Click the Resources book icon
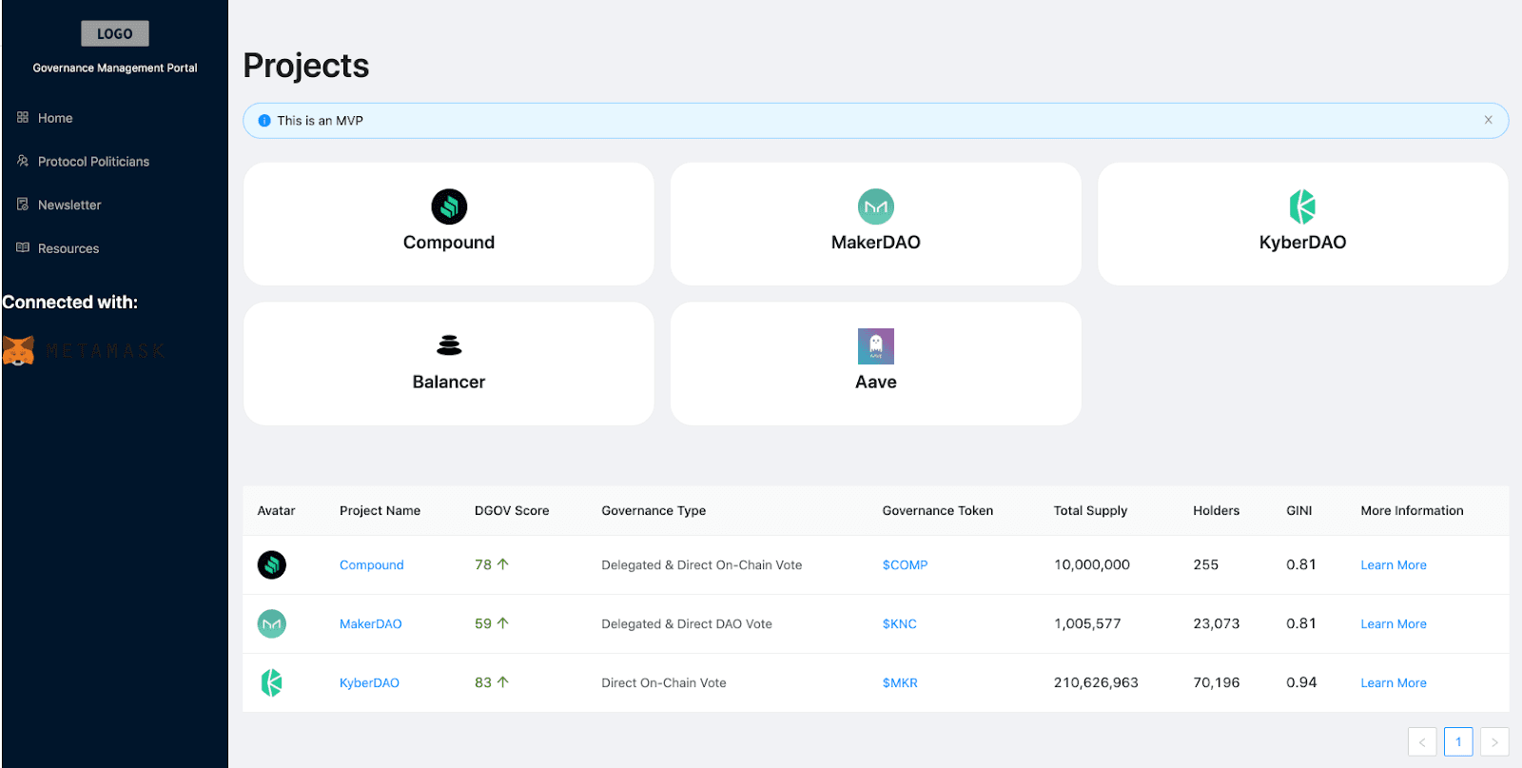This screenshot has height=768, width=1522. pos(23,247)
